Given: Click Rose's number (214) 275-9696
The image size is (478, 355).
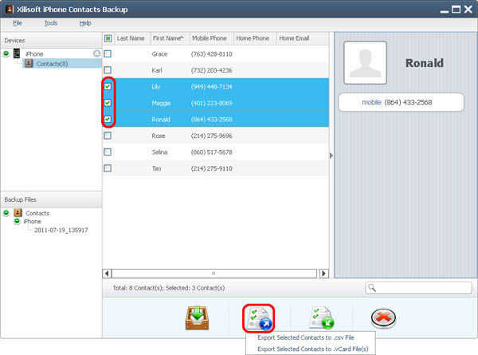Looking at the screenshot, I should click(x=212, y=136).
